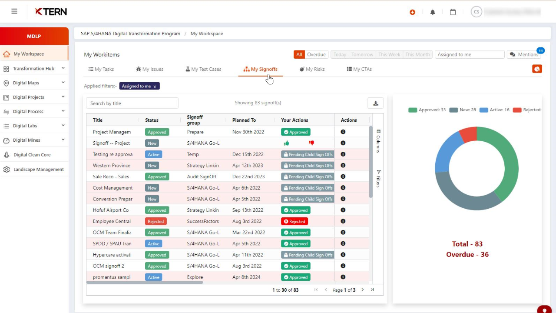The width and height of the screenshot is (556, 313).
Task: Select the All filter toggle
Action: point(299,54)
